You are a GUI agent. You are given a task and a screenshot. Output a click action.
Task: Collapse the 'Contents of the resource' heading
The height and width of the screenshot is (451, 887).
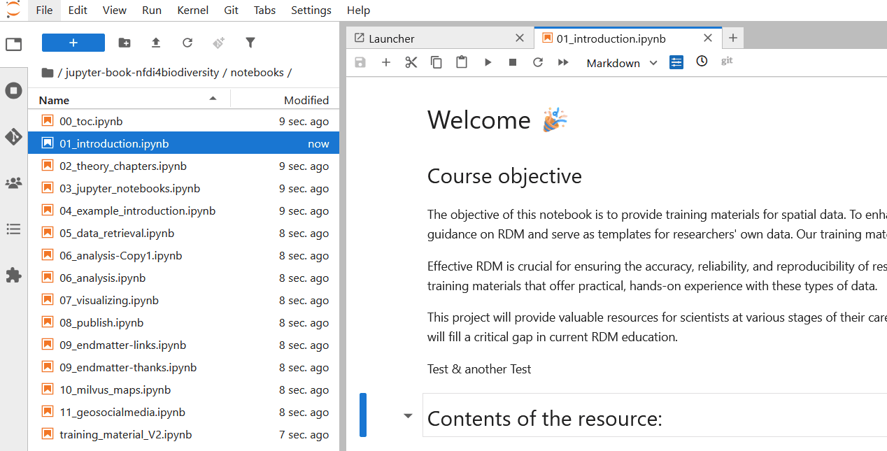408,415
